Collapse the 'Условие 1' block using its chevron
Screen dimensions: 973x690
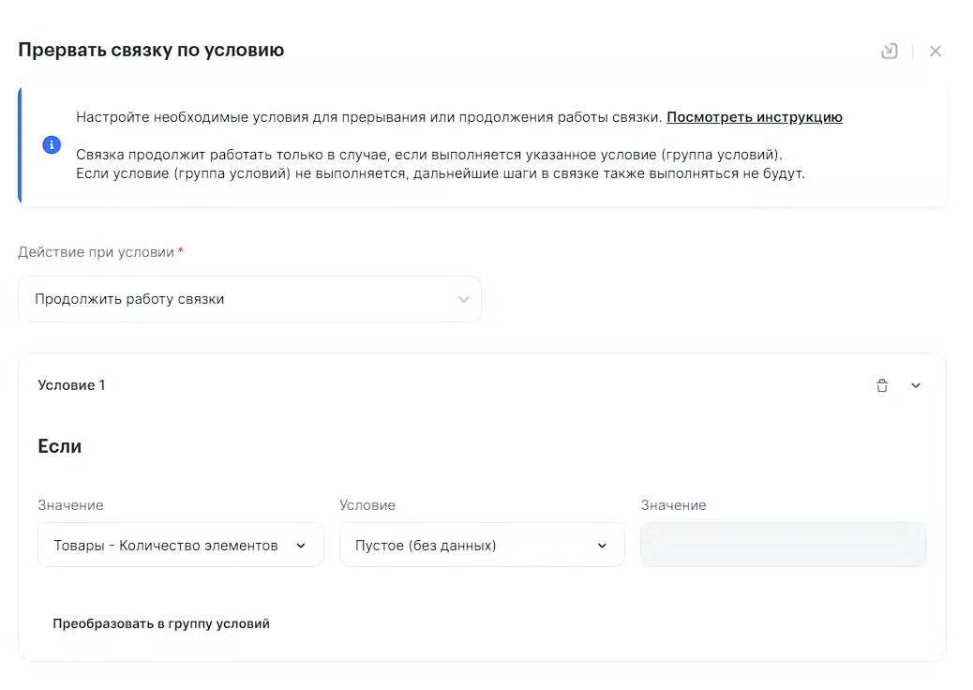pyautogui.click(x=916, y=385)
